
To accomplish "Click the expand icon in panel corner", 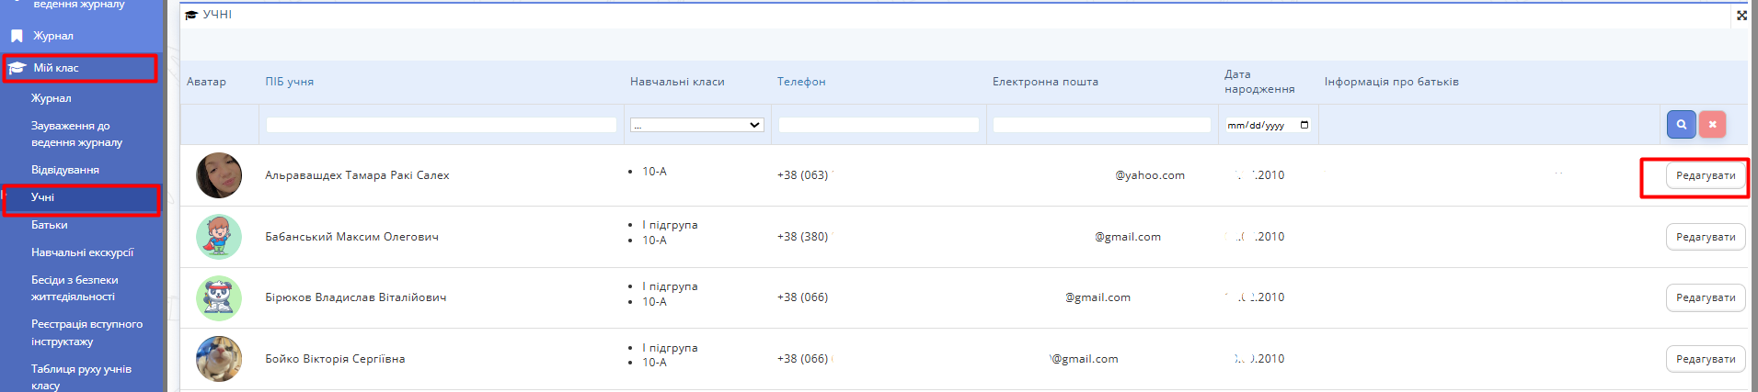I will coord(1741,15).
